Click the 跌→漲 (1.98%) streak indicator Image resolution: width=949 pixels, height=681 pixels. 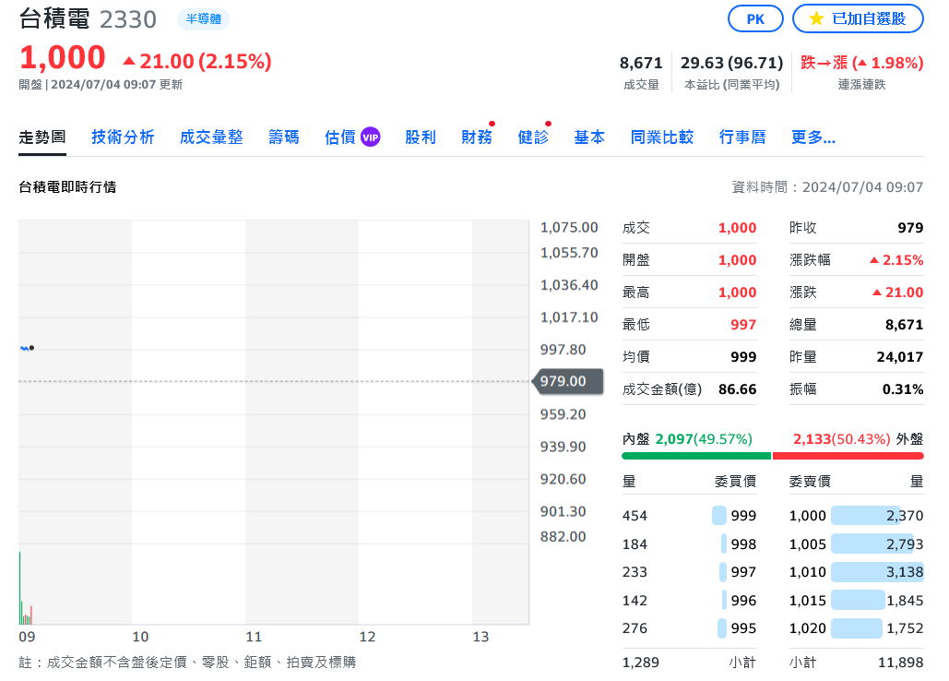(x=861, y=63)
